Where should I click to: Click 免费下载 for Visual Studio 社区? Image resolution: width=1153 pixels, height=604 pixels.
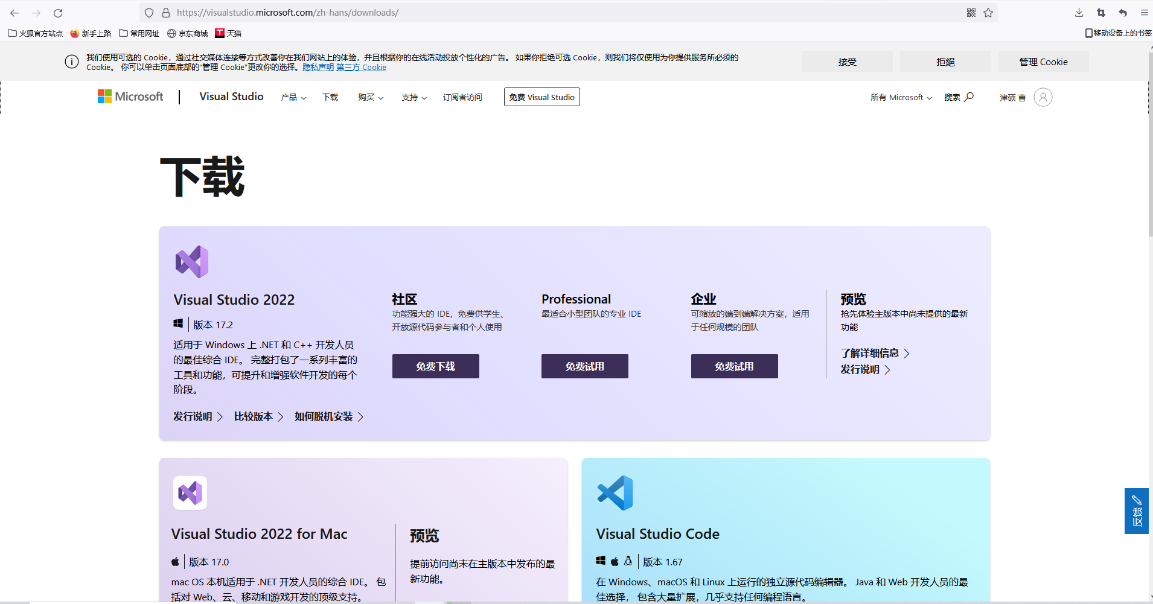pos(435,366)
